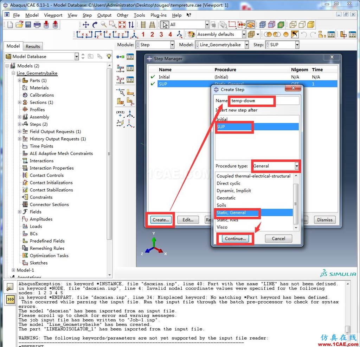Screen dimensions: 360x347
Task: Select Geostatic in procedure list
Action: [x=254, y=198]
